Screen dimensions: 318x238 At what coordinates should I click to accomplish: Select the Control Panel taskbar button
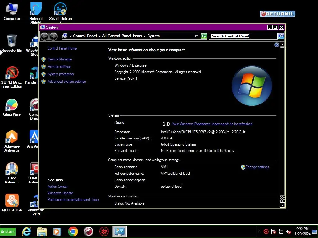(120, 231)
